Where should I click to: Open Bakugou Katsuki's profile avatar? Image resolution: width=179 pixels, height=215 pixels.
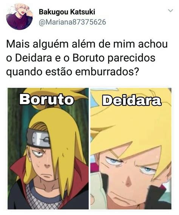click(19, 17)
